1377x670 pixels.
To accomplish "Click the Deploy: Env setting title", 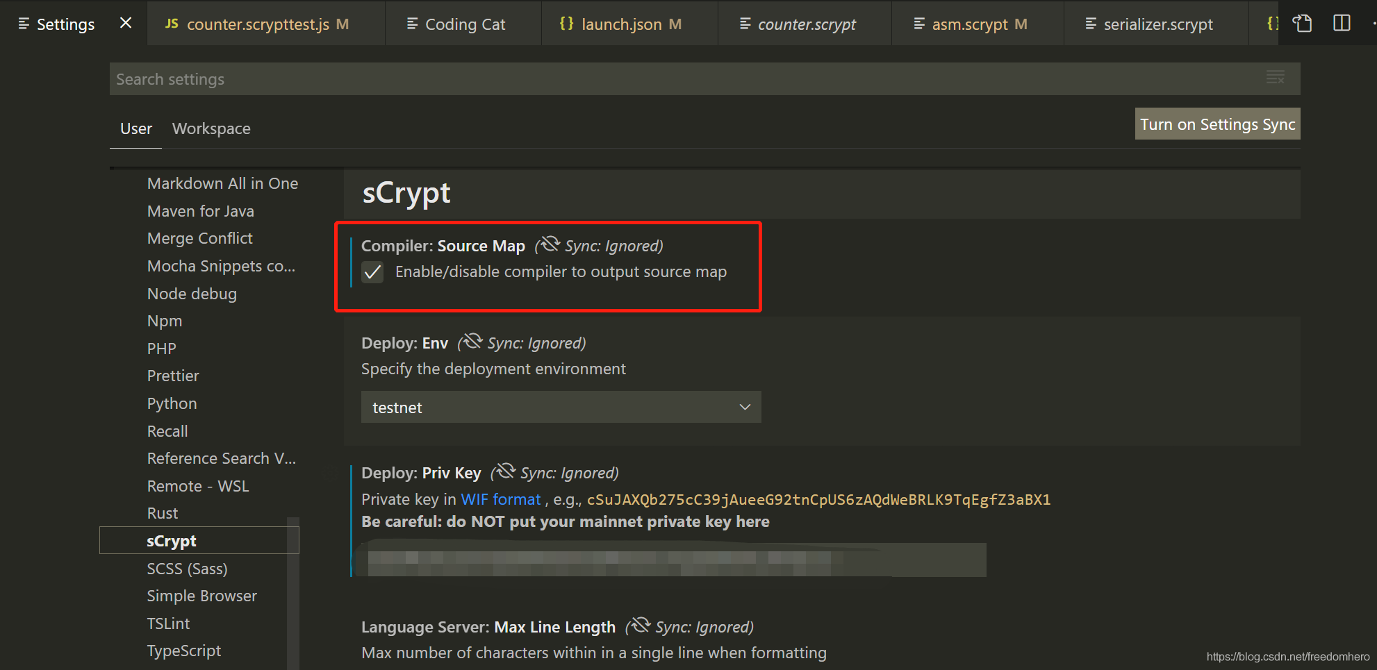I will click(x=404, y=343).
